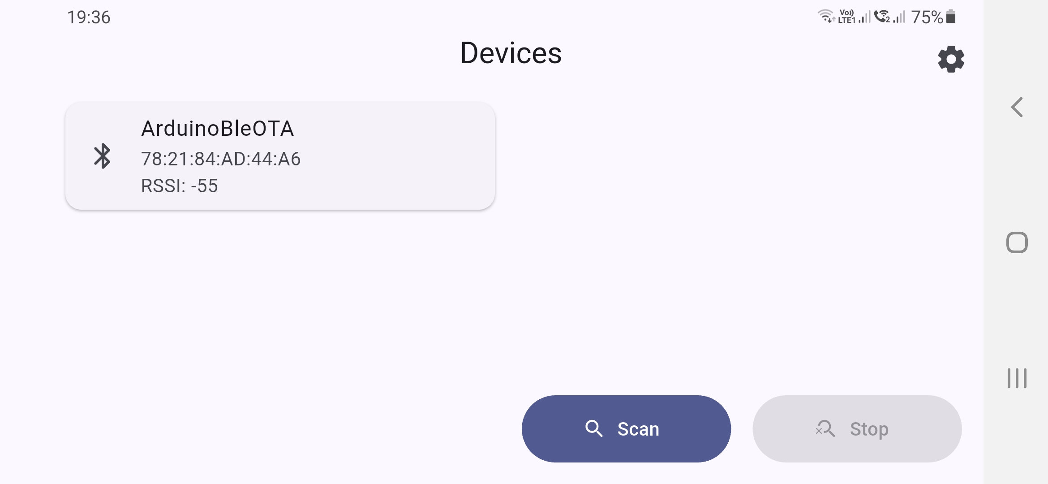Open recent apps with the navigation bar
This screenshot has width=1048, height=484.
tap(1017, 377)
